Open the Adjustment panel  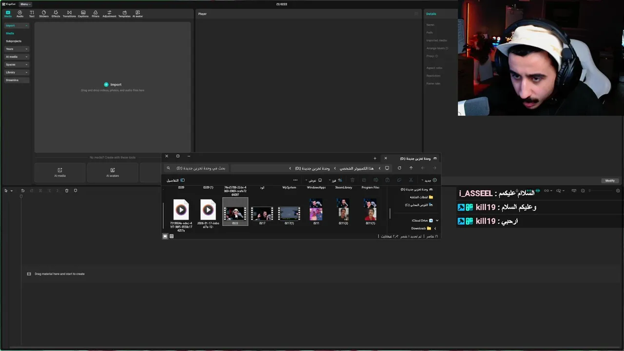click(x=109, y=14)
